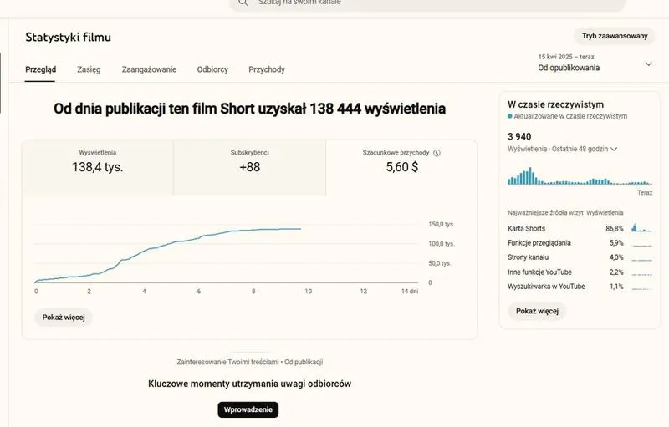The height and width of the screenshot is (427, 669).
Task: Click the Funkcje przeglądania traffic source row
Action: click(579, 242)
